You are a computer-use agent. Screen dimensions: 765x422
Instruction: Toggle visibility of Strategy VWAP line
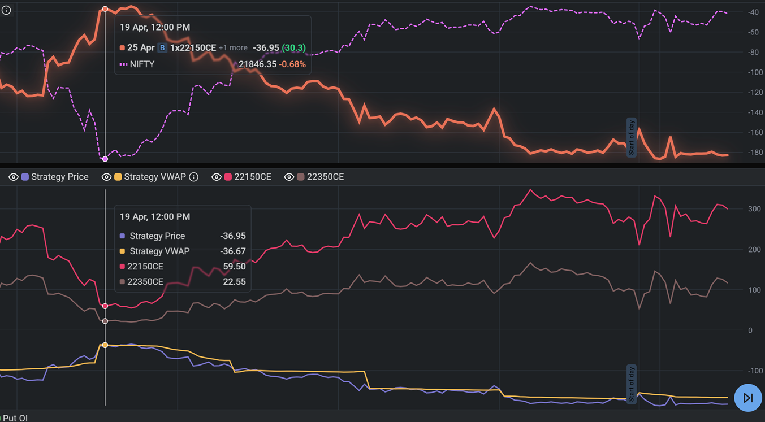coord(106,177)
